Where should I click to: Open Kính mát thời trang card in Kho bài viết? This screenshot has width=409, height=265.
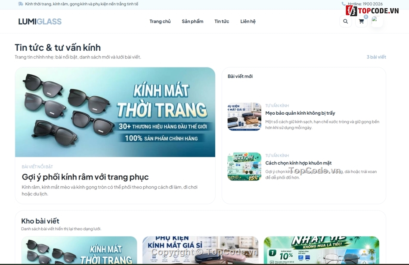point(79,250)
